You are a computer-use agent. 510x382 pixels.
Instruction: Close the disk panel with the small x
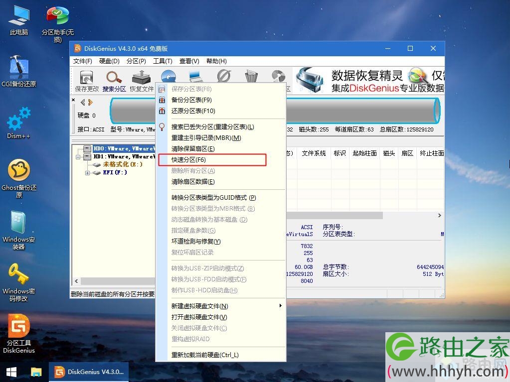coord(73,100)
